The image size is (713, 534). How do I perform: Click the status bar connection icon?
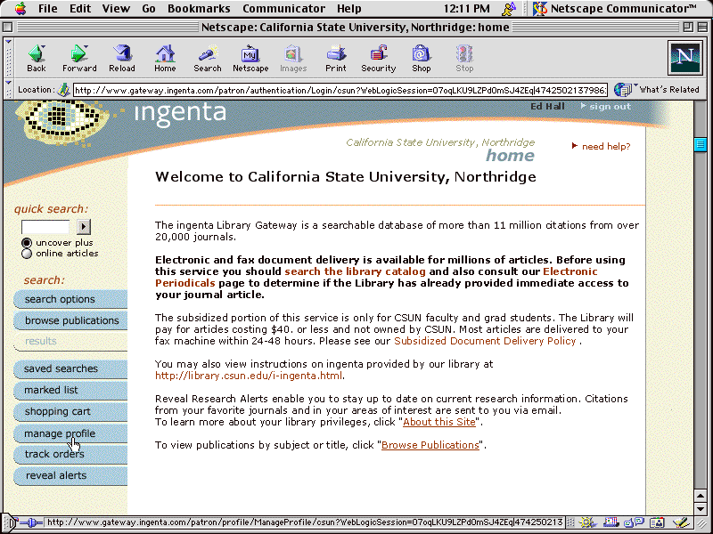point(31,522)
